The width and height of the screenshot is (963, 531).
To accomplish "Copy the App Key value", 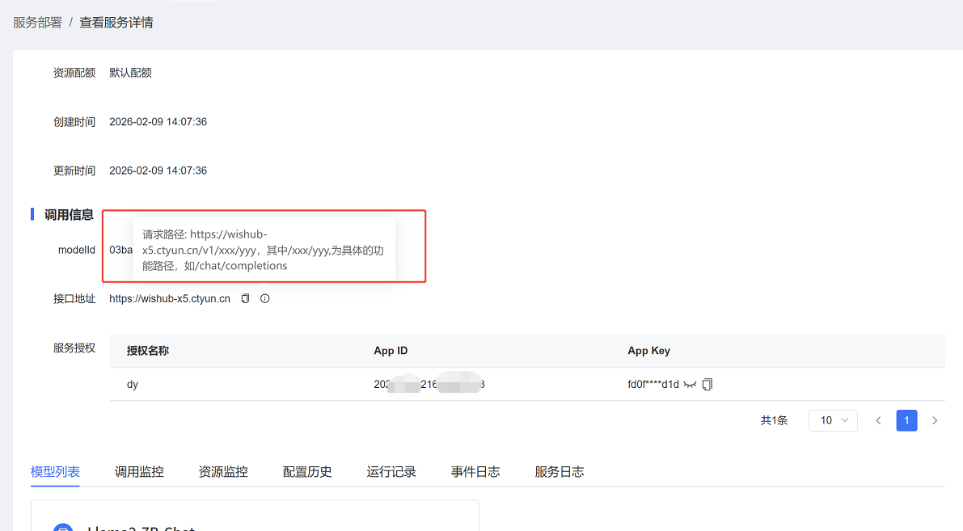I will (x=707, y=385).
